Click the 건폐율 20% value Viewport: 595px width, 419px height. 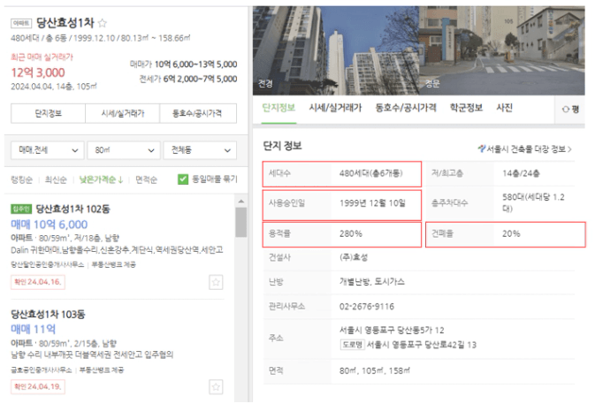click(x=511, y=233)
